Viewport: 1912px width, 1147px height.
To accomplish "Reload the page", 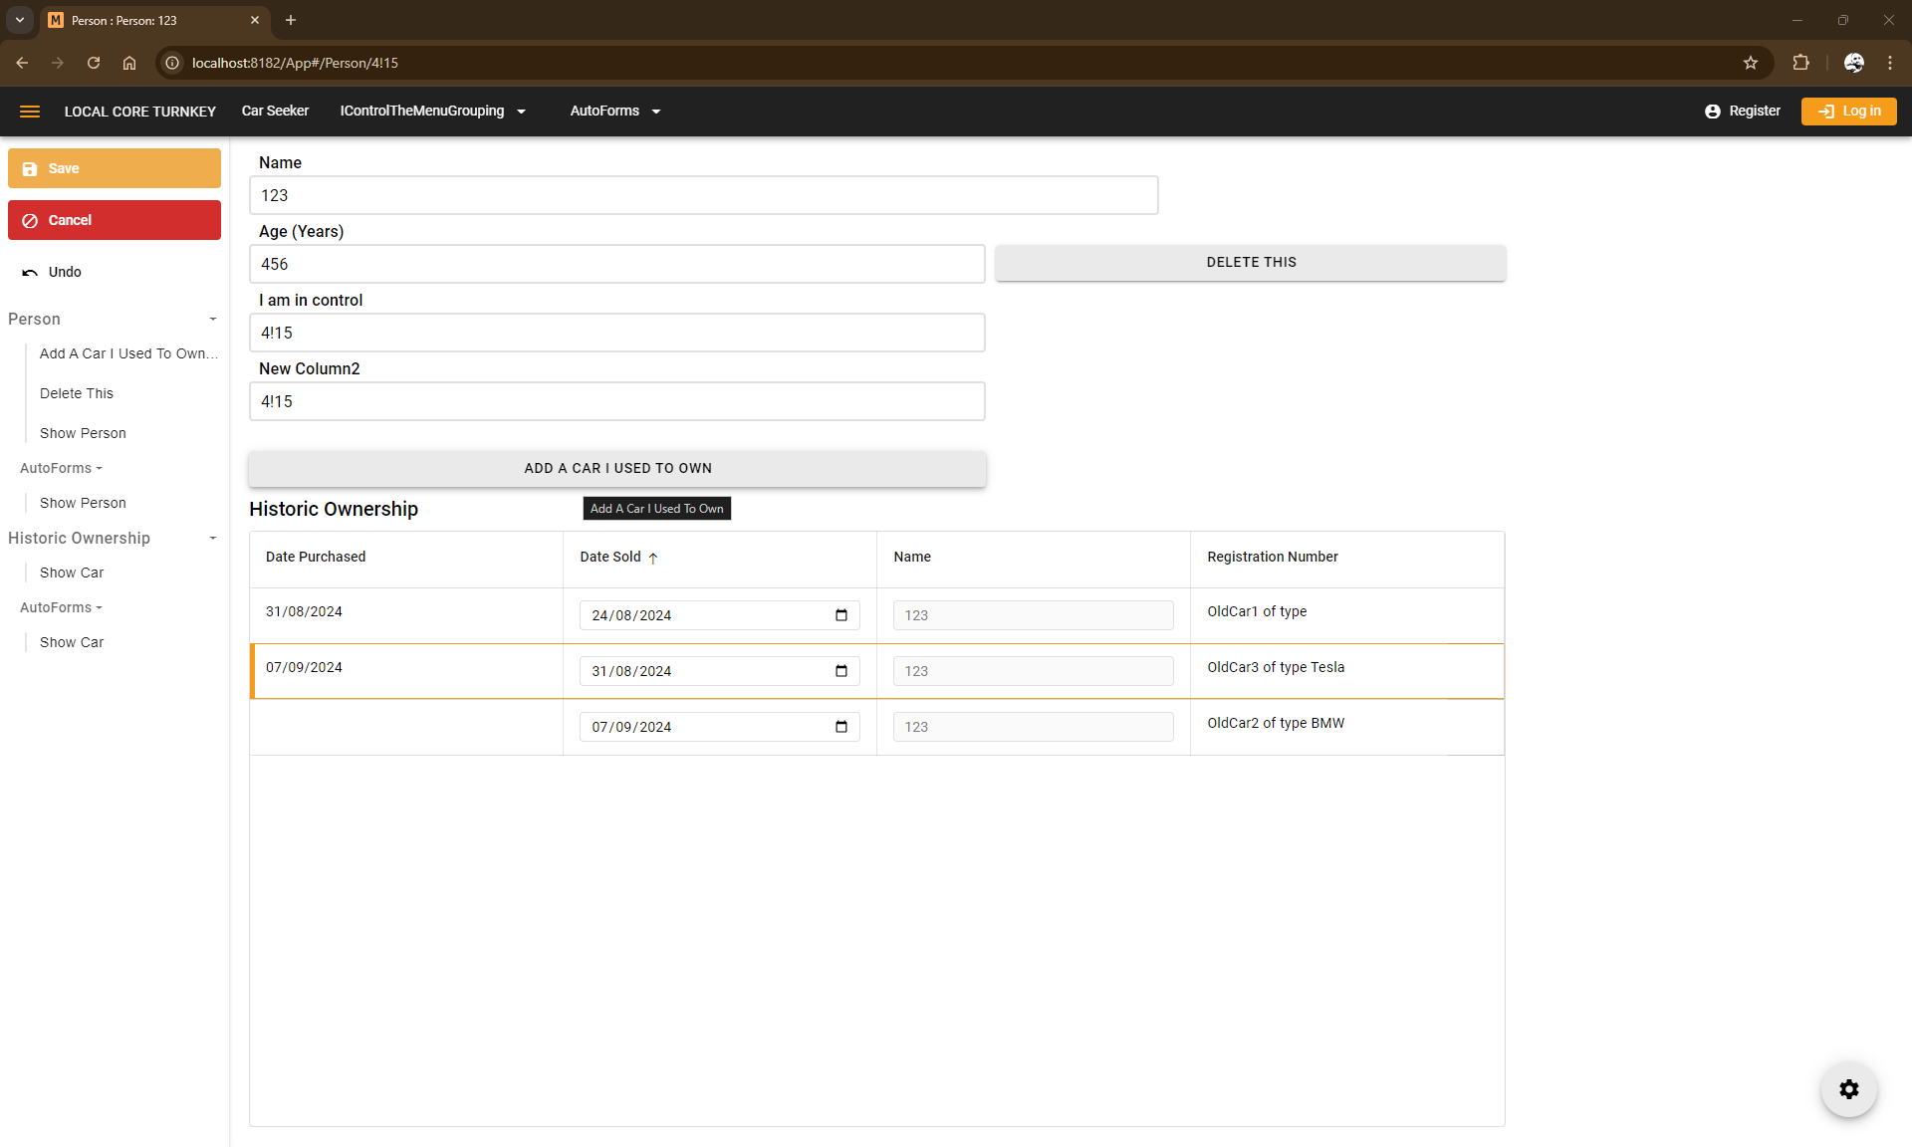I will coord(94,63).
